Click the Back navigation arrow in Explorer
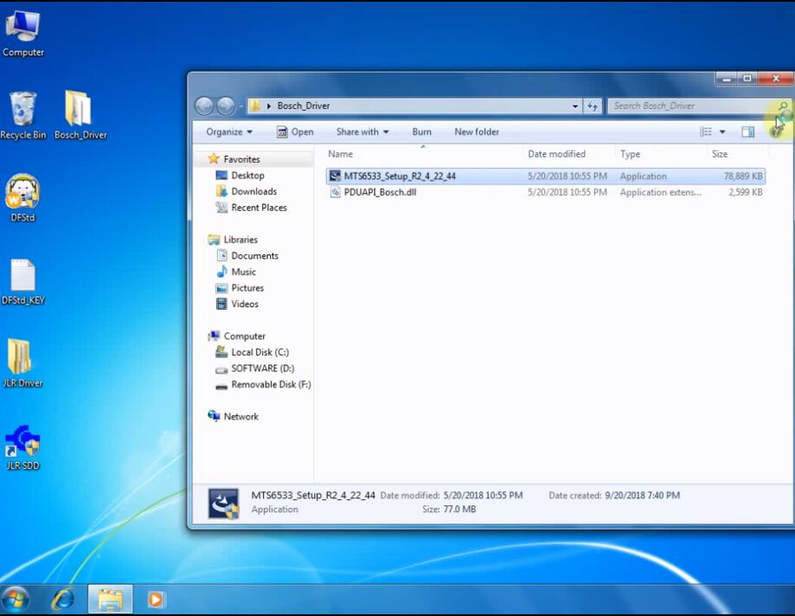The image size is (795, 616). click(x=204, y=106)
